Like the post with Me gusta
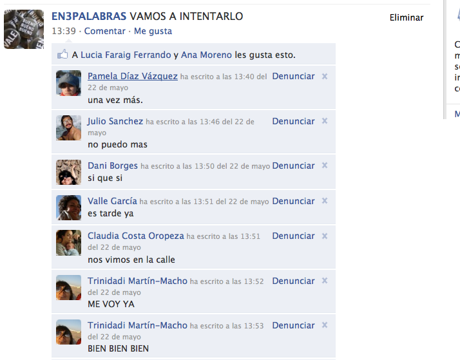 pyautogui.click(x=153, y=31)
